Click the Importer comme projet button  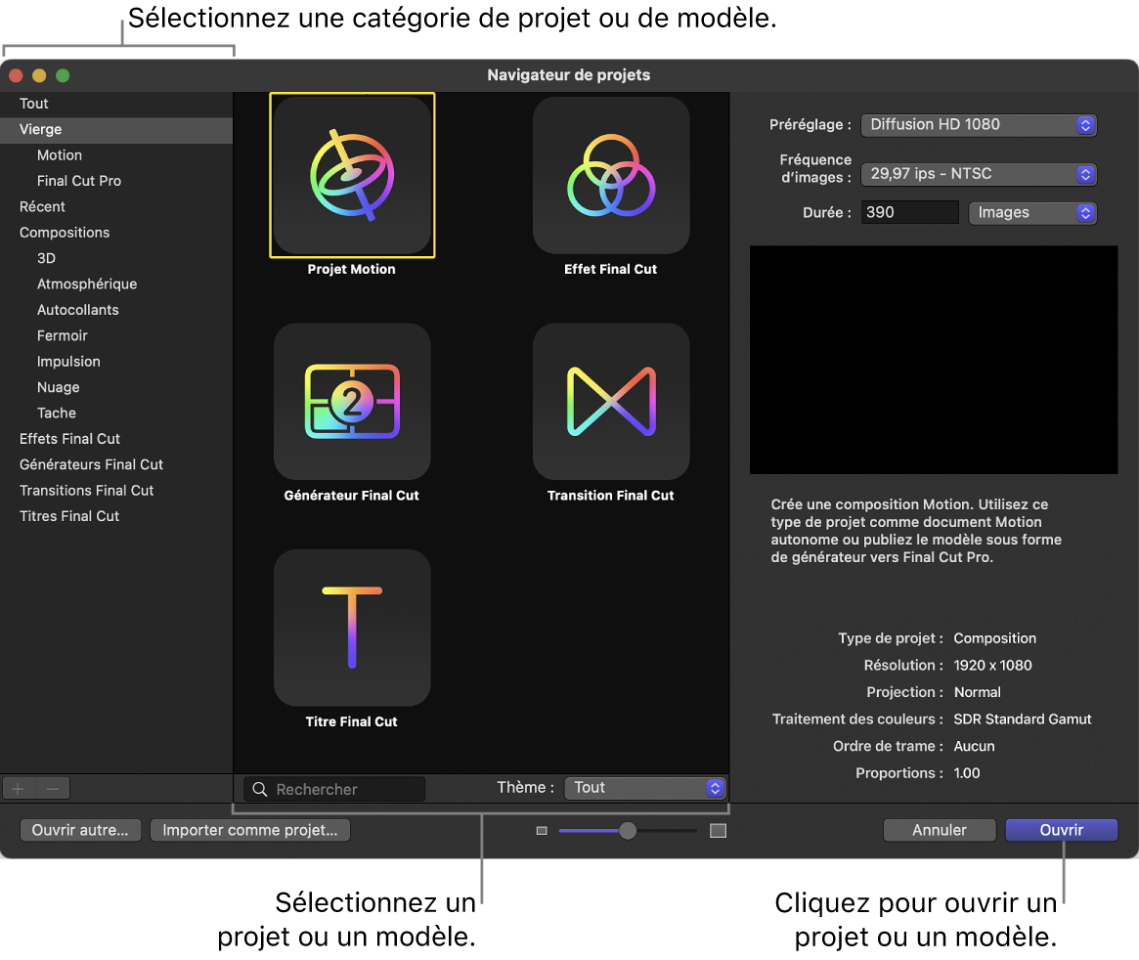click(249, 830)
